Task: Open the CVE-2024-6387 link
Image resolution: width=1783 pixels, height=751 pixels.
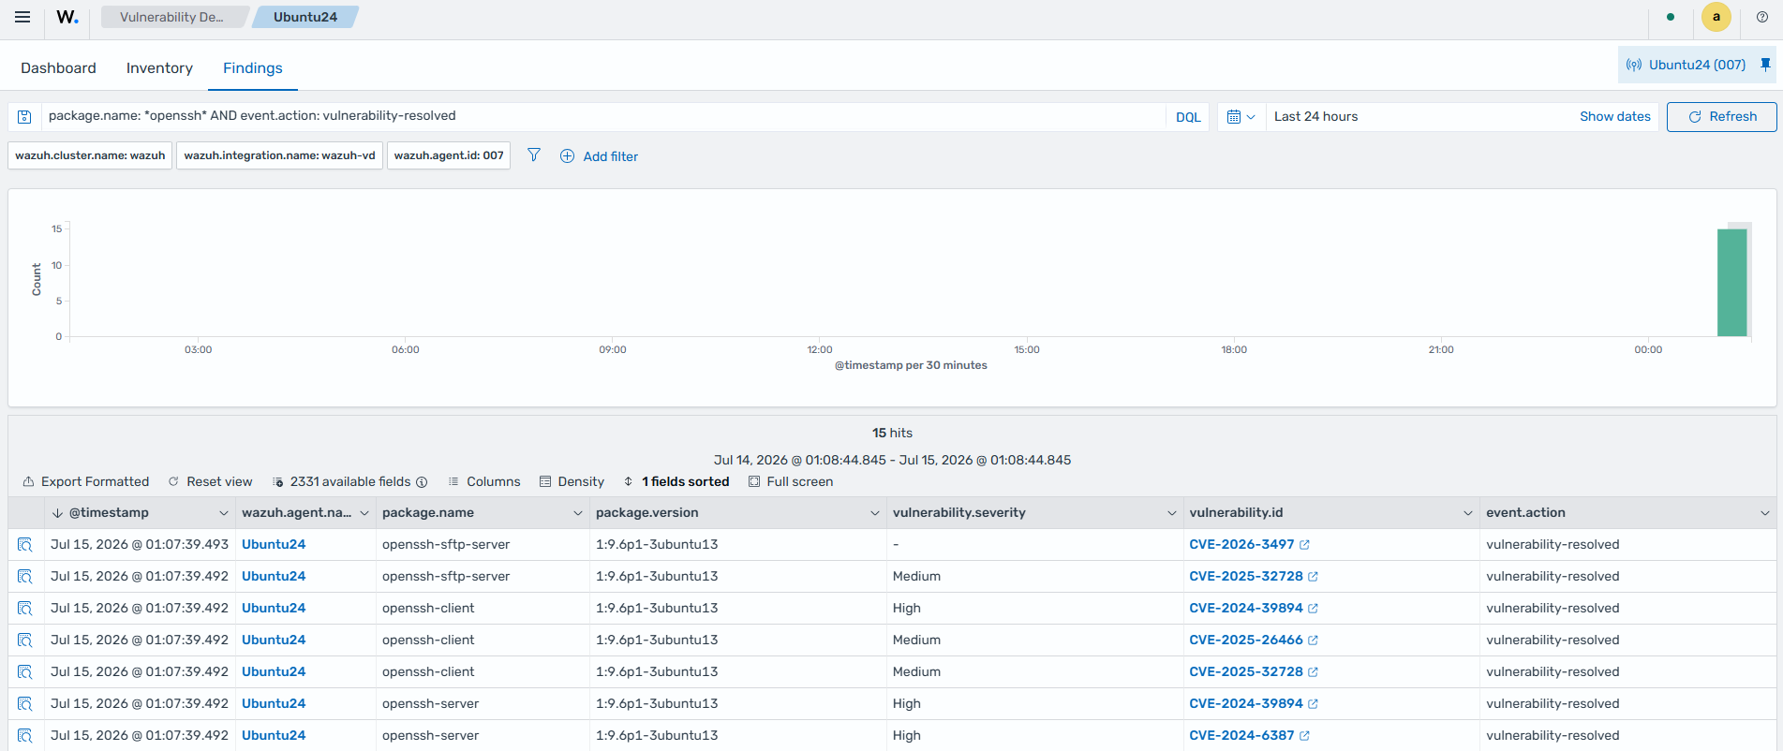Action: 1249,736
